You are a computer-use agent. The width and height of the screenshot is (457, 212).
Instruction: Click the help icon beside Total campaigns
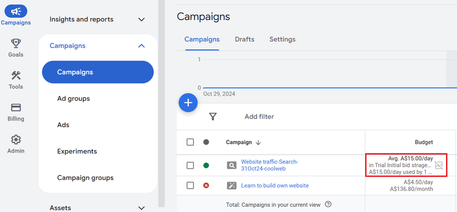pos(328,205)
